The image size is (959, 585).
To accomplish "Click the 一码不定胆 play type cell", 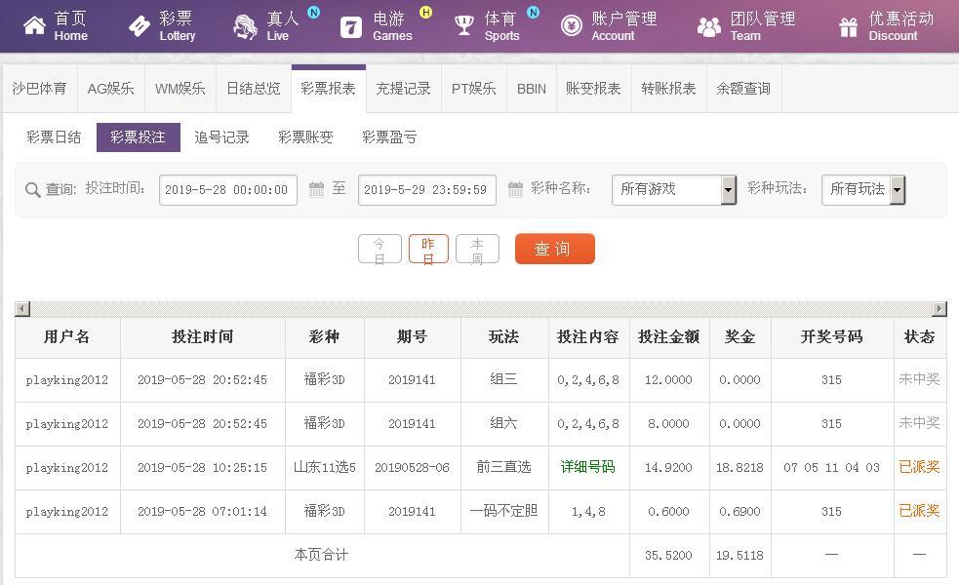I will pyautogui.click(x=504, y=511).
